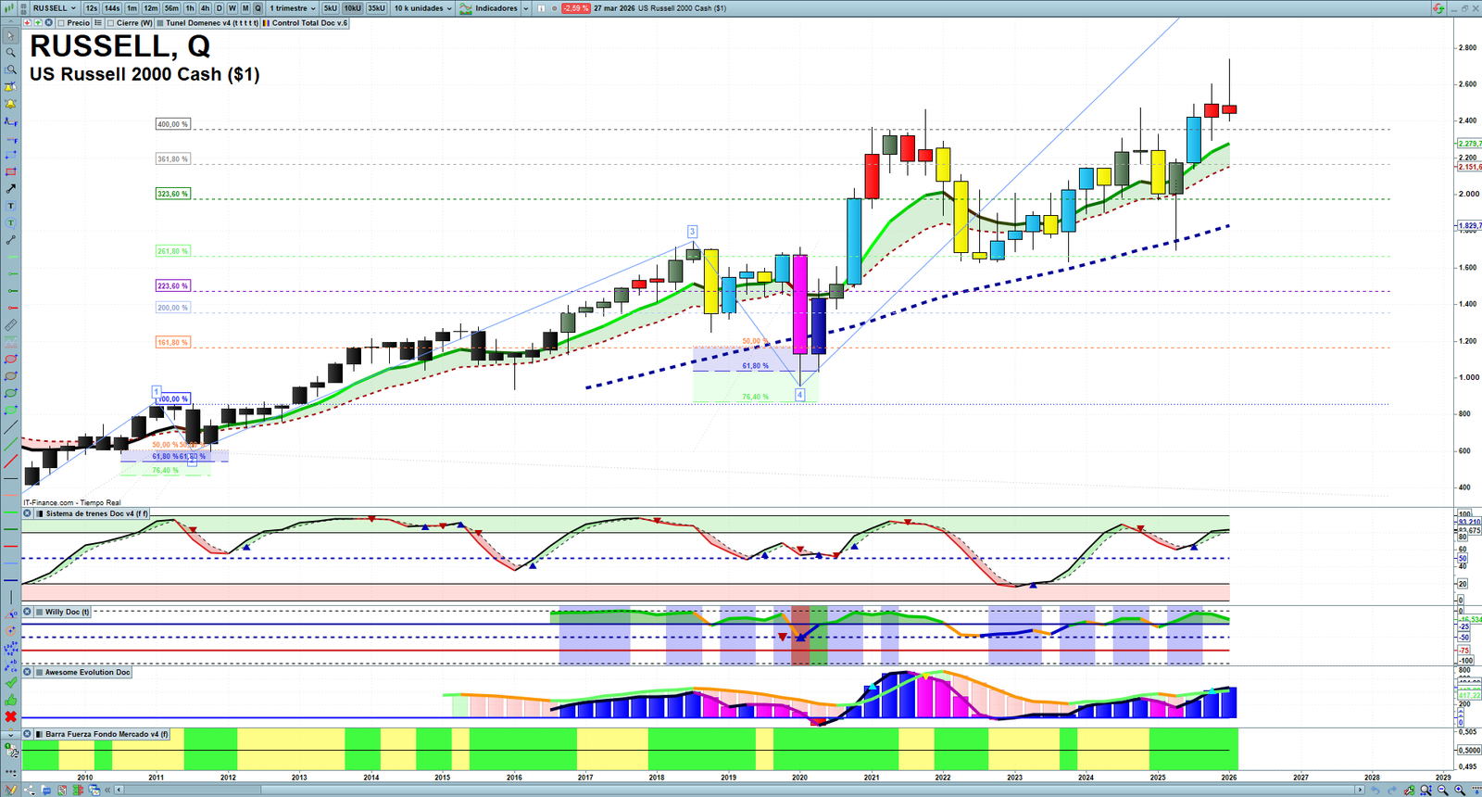The image size is (1482, 797).
Task: Close price settings with blue X icon
Action: pyautogui.click(x=48, y=22)
